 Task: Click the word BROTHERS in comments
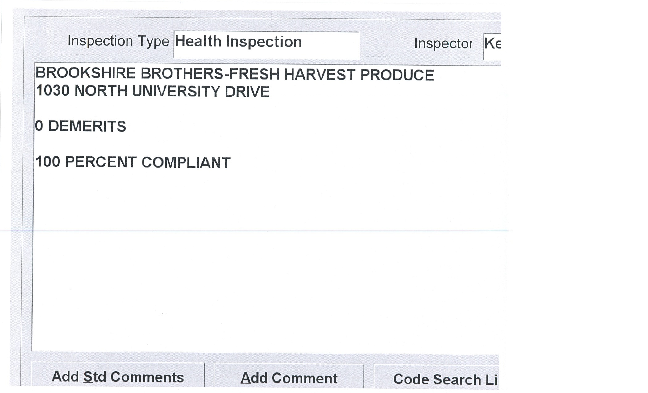[182, 74]
